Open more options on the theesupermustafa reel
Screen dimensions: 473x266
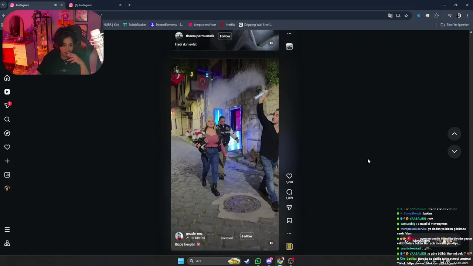289,33
